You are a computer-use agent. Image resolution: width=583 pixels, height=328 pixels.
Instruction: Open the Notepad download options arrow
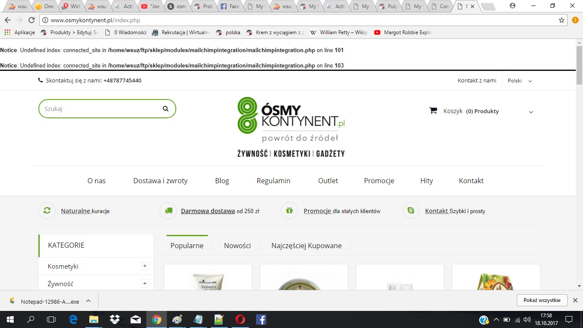tap(88, 301)
